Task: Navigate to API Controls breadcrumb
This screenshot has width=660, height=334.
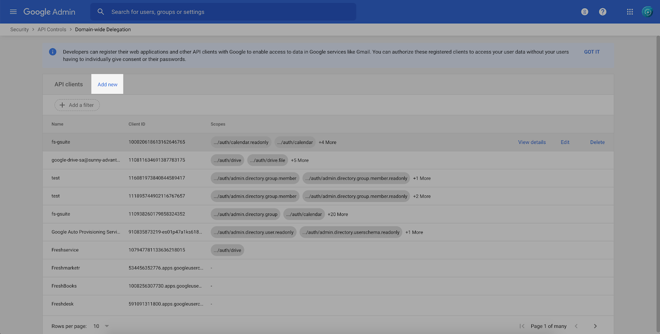Action: tap(52, 30)
